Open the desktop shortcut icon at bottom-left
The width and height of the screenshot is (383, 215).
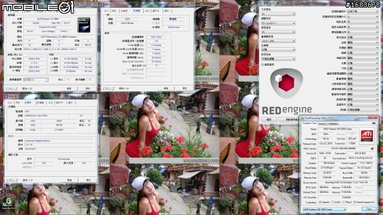pos(8,203)
